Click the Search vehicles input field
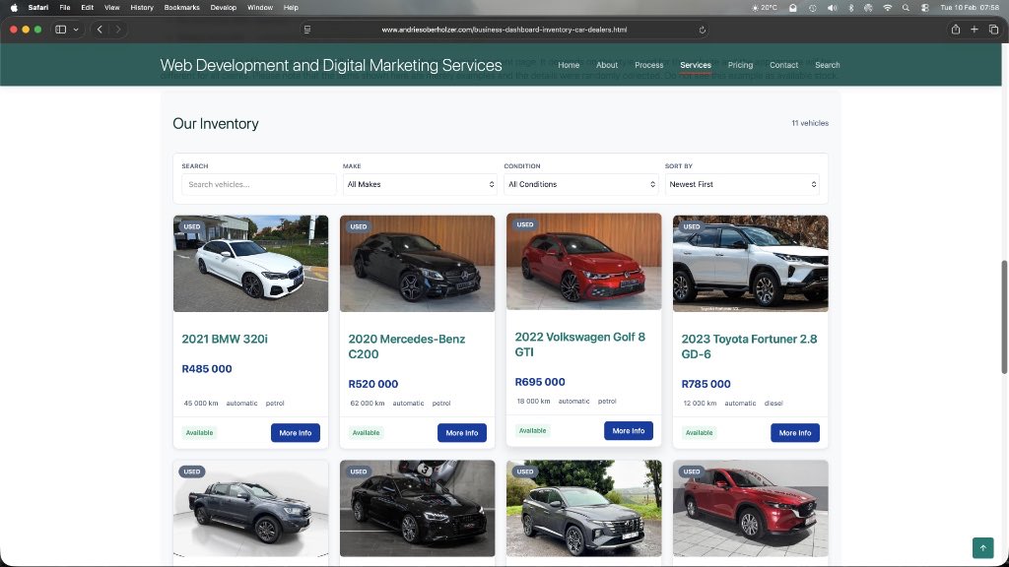This screenshot has width=1009, height=567. coord(256,184)
